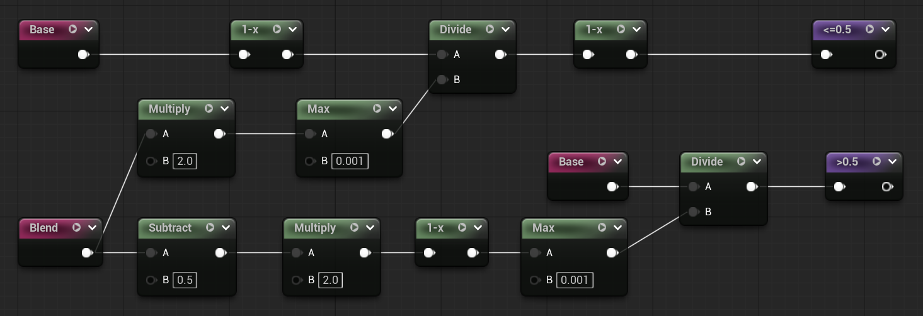Edit B value 0.001 on Max fed by Multiply

[x=350, y=161]
